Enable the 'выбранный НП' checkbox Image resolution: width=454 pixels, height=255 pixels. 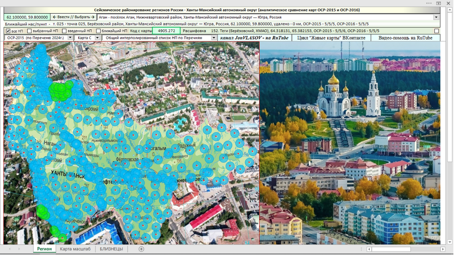point(29,31)
